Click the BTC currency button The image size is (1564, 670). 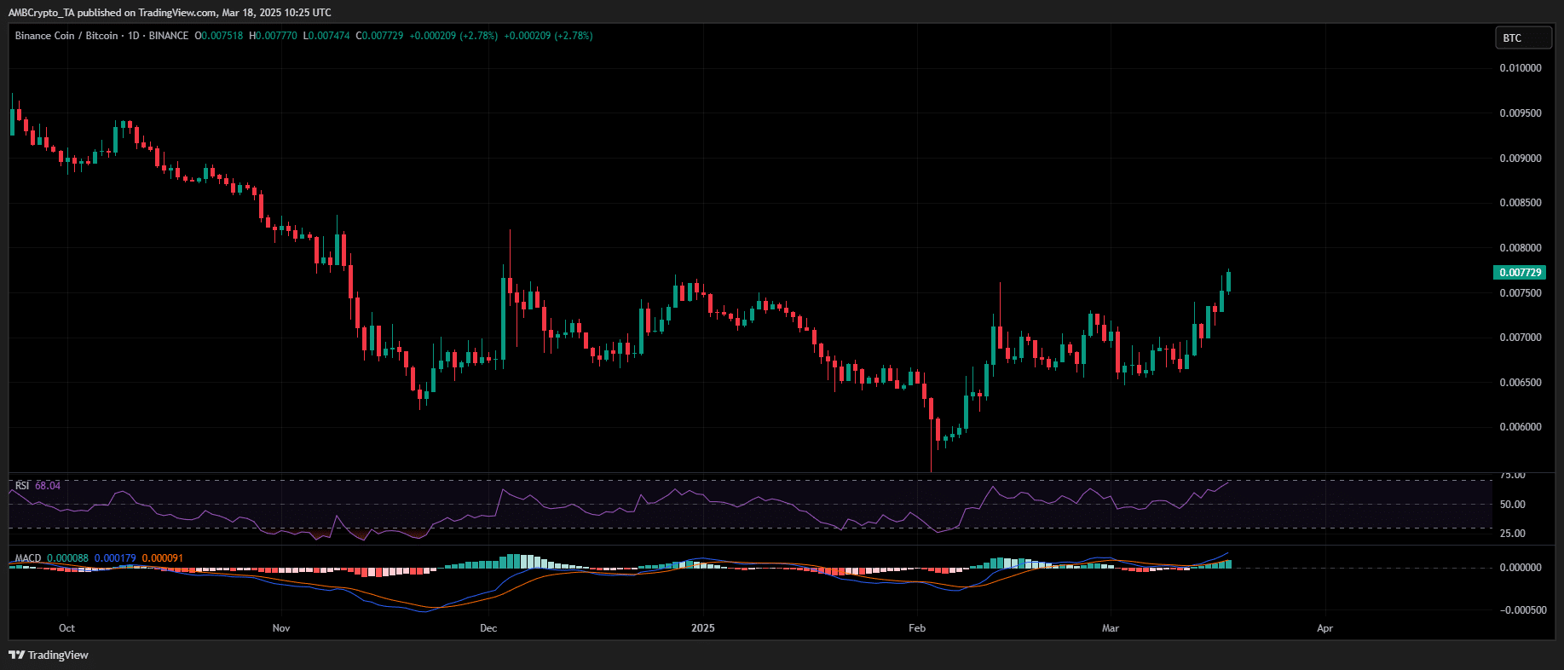(x=1523, y=38)
